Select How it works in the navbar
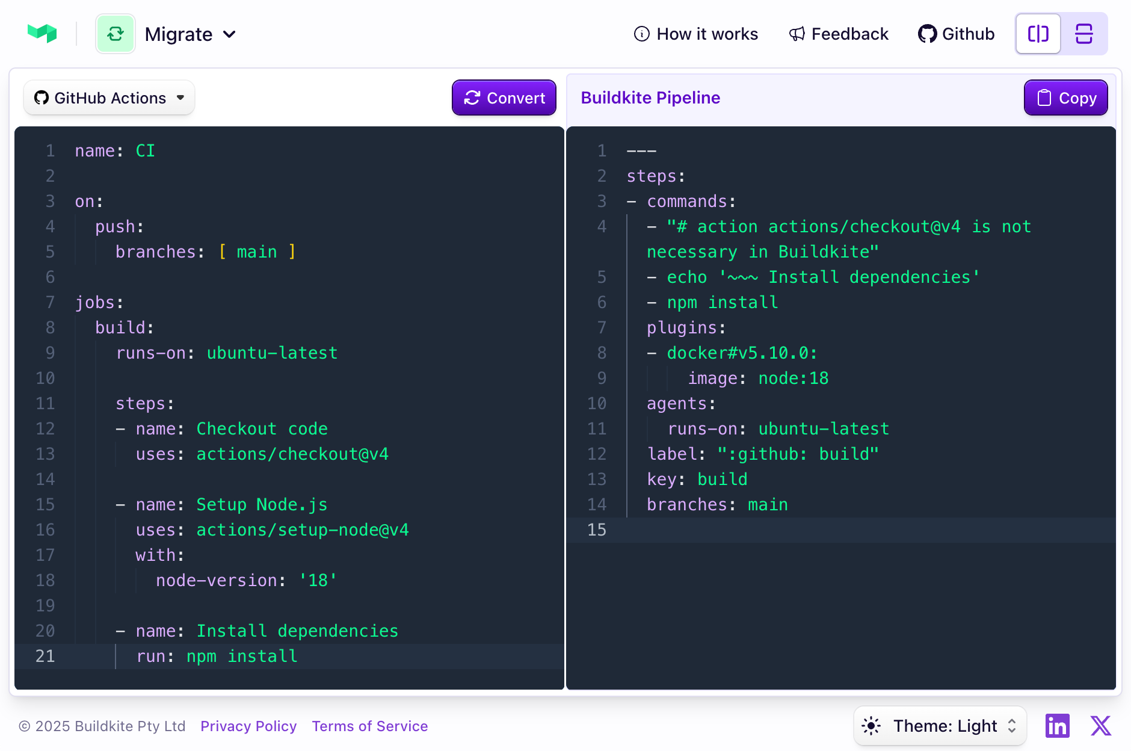This screenshot has width=1131, height=751. [707, 34]
